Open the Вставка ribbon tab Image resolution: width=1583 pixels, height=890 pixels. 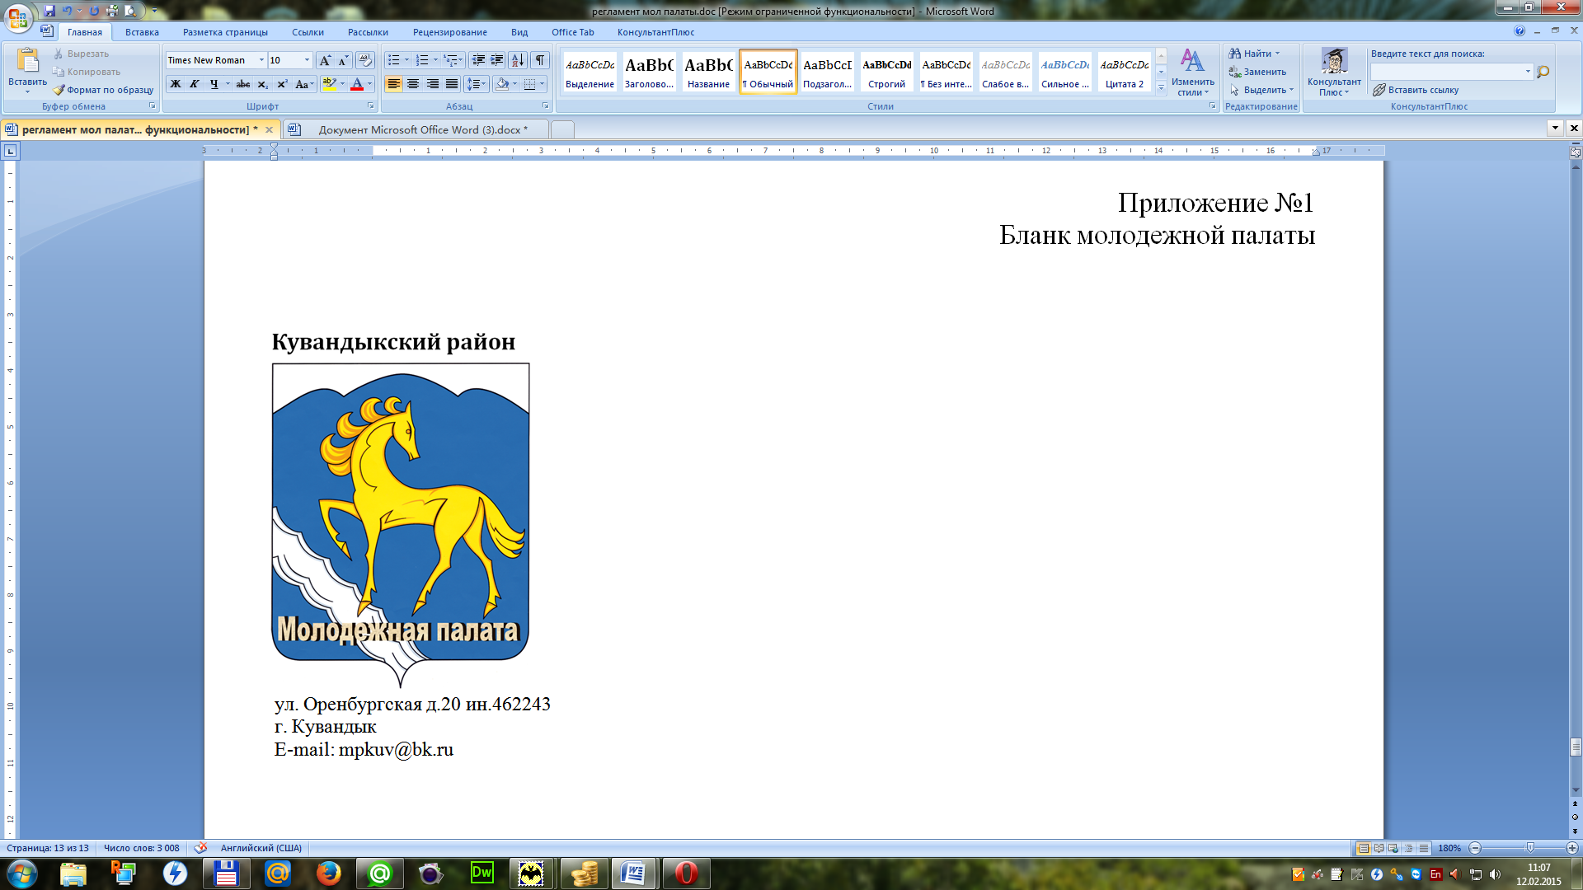(x=142, y=32)
